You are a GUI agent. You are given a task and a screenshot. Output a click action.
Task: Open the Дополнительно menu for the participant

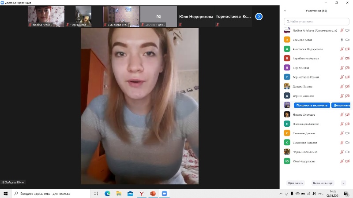click(x=341, y=105)
